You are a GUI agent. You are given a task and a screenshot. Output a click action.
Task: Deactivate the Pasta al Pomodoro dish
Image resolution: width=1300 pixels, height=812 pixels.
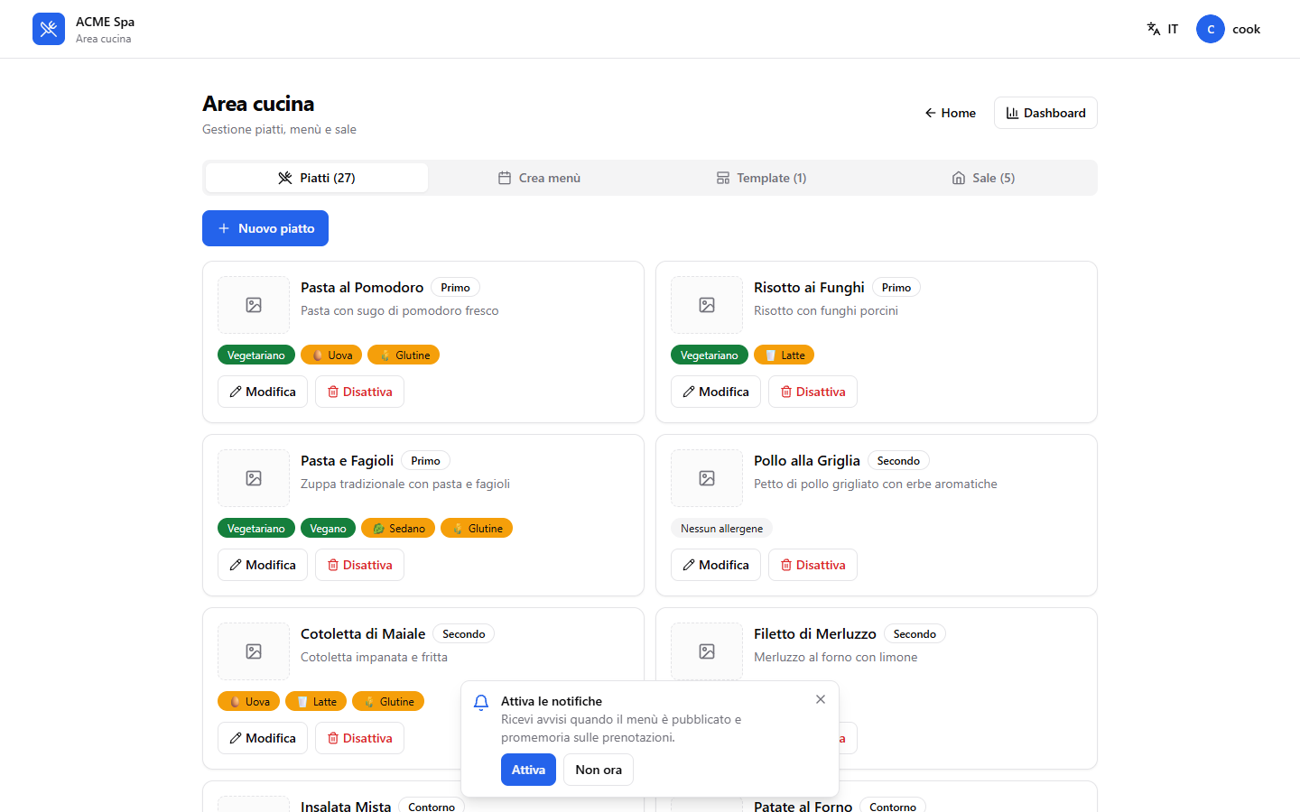(x=359, y=392)
